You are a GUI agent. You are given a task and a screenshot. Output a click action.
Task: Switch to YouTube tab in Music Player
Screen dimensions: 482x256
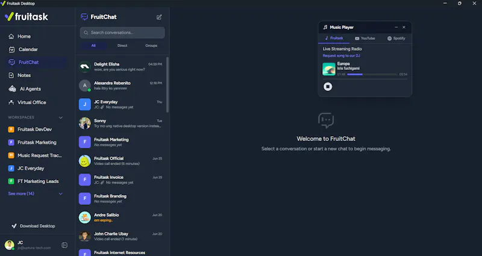tap(365, 39)
